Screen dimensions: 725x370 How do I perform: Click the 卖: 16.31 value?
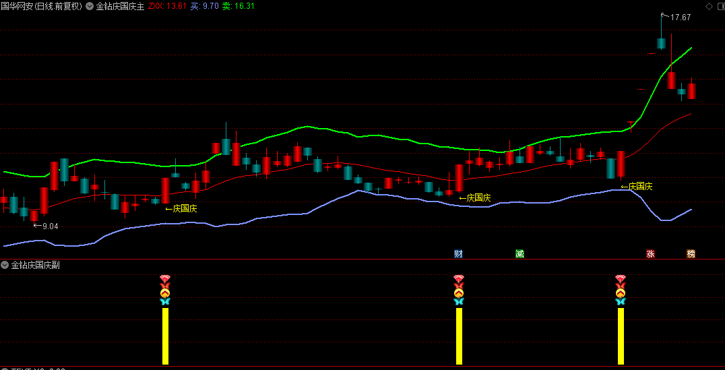[238, 7]
